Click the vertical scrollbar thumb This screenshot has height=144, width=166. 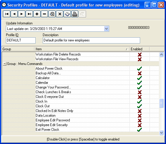(x=161, y=103)
